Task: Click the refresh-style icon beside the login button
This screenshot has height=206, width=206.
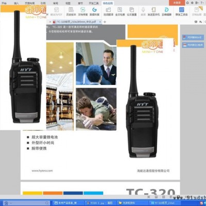Action: point(187,3)
